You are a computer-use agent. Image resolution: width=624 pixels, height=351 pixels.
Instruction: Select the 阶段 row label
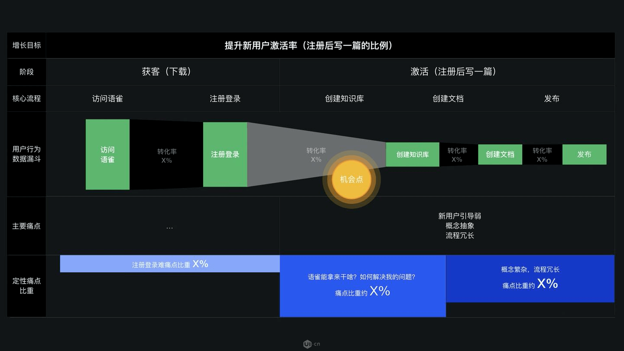(27, 72)
